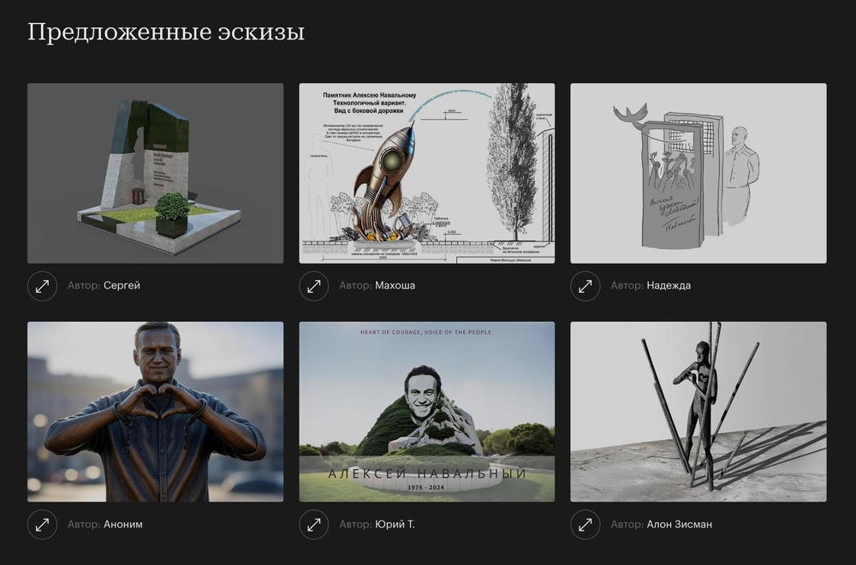Expand the sketch by Алон Зисман
This screenshot has height=565, width=856.
click(586, 525)
